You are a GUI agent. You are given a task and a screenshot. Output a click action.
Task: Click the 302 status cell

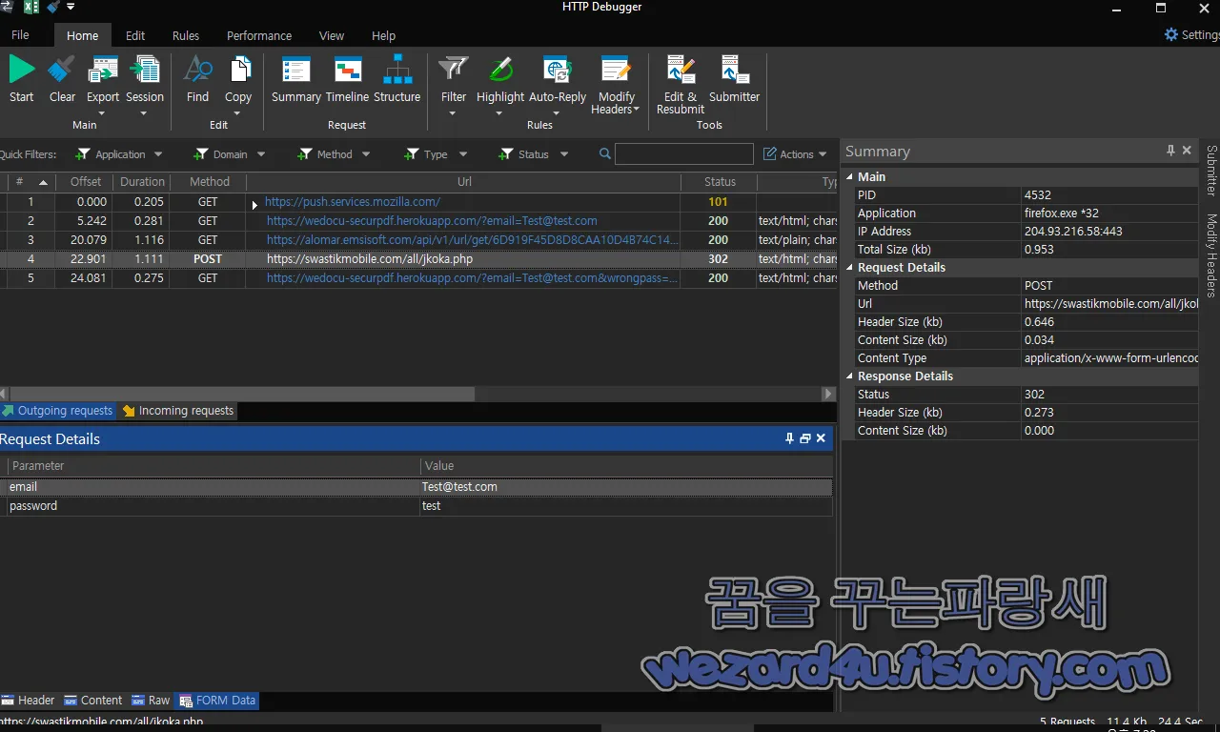(x=719, y=259)
